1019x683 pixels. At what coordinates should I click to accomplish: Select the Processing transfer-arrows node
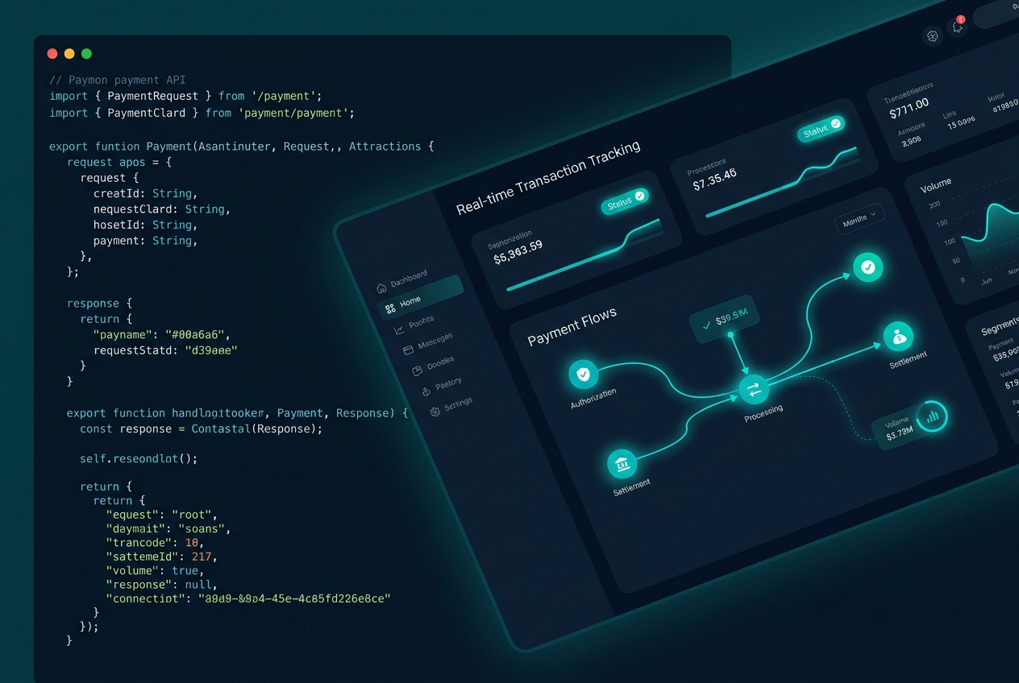point(754,390)
